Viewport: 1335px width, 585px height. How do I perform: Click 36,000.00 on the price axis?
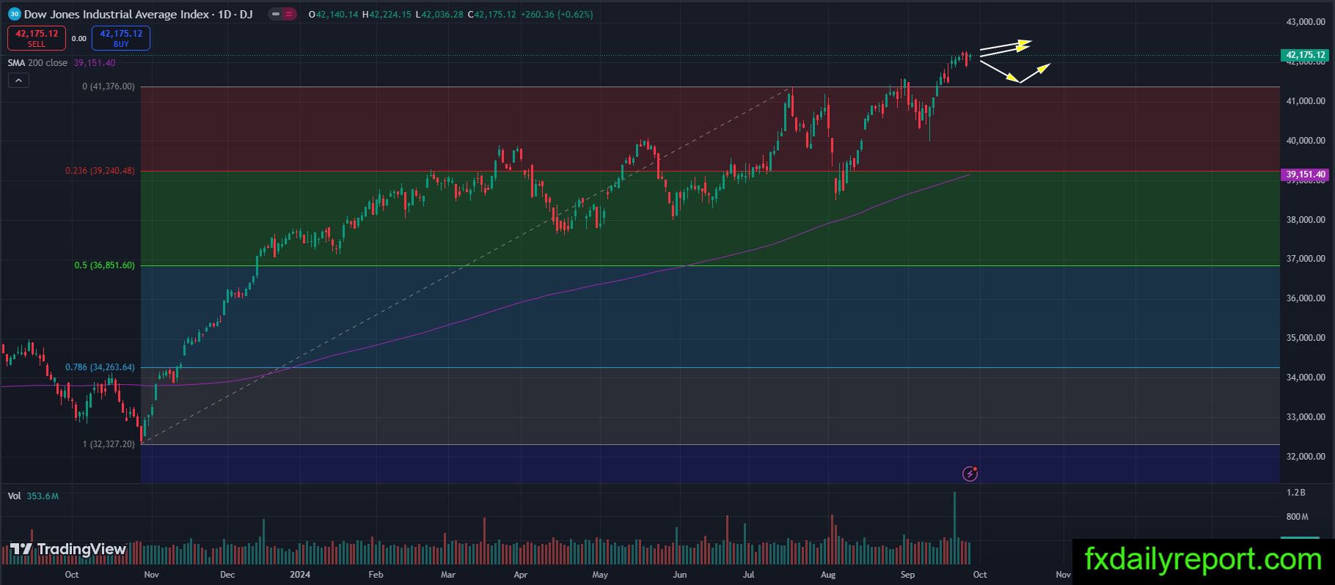click(x=1306, y=298)
